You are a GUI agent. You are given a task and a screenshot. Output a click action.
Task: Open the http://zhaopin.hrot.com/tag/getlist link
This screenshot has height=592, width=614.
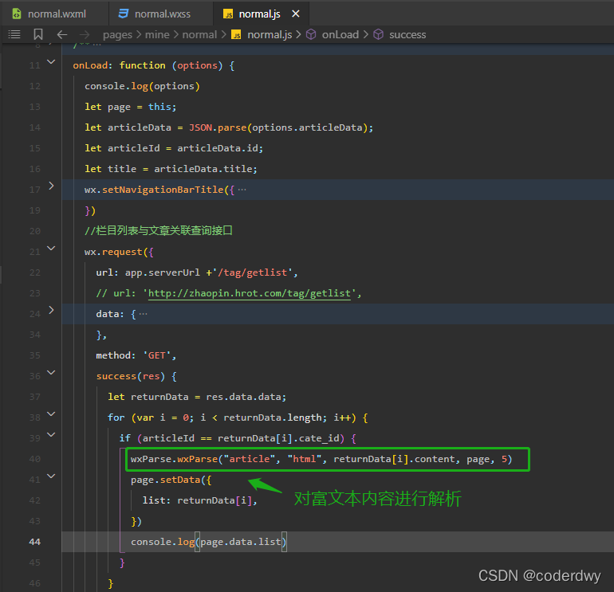(249, 293)
